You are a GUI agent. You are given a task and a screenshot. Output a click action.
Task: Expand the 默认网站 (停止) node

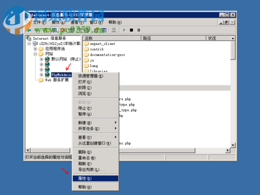coord(42,59)
